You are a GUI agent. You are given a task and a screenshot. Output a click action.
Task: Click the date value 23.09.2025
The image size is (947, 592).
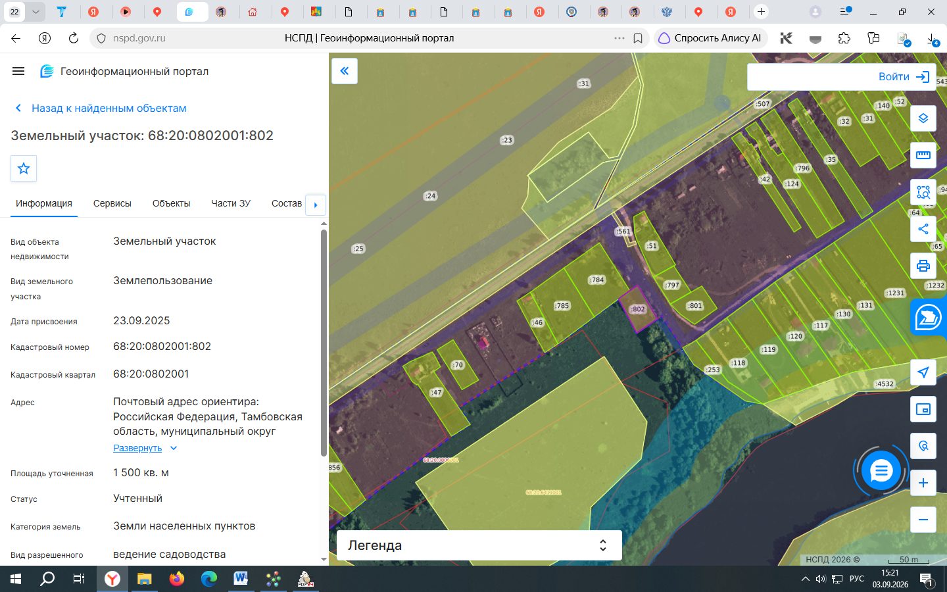[x=141, y=320]
